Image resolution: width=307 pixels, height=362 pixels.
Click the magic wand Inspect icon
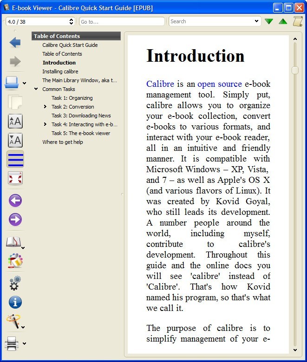pyautogui.click(x=13, y=321)
